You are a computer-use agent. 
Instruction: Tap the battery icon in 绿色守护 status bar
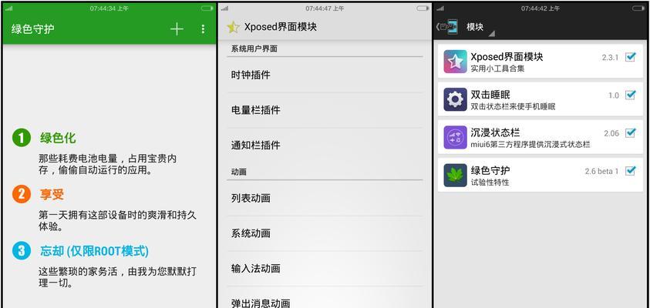207,8
